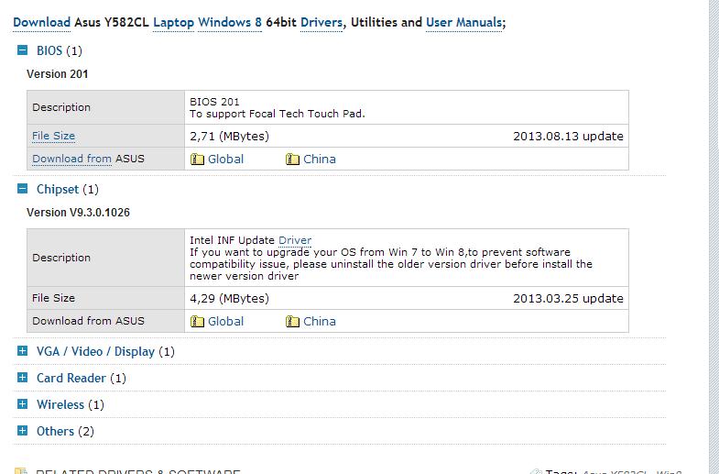719x474 pixels.
Task: Click the File Size link under BIOS
Action: (x=53, y=136)
